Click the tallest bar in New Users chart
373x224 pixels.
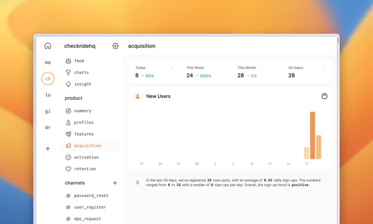coord(313,135)
